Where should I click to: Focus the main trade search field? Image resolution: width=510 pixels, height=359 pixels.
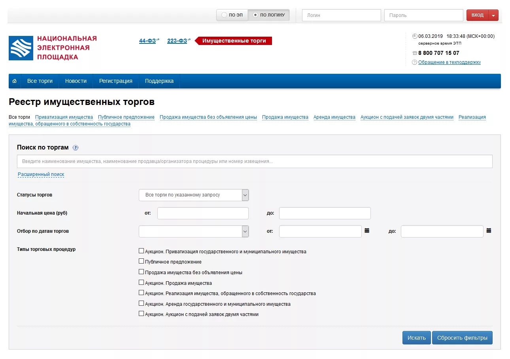[x=255, y=161]
